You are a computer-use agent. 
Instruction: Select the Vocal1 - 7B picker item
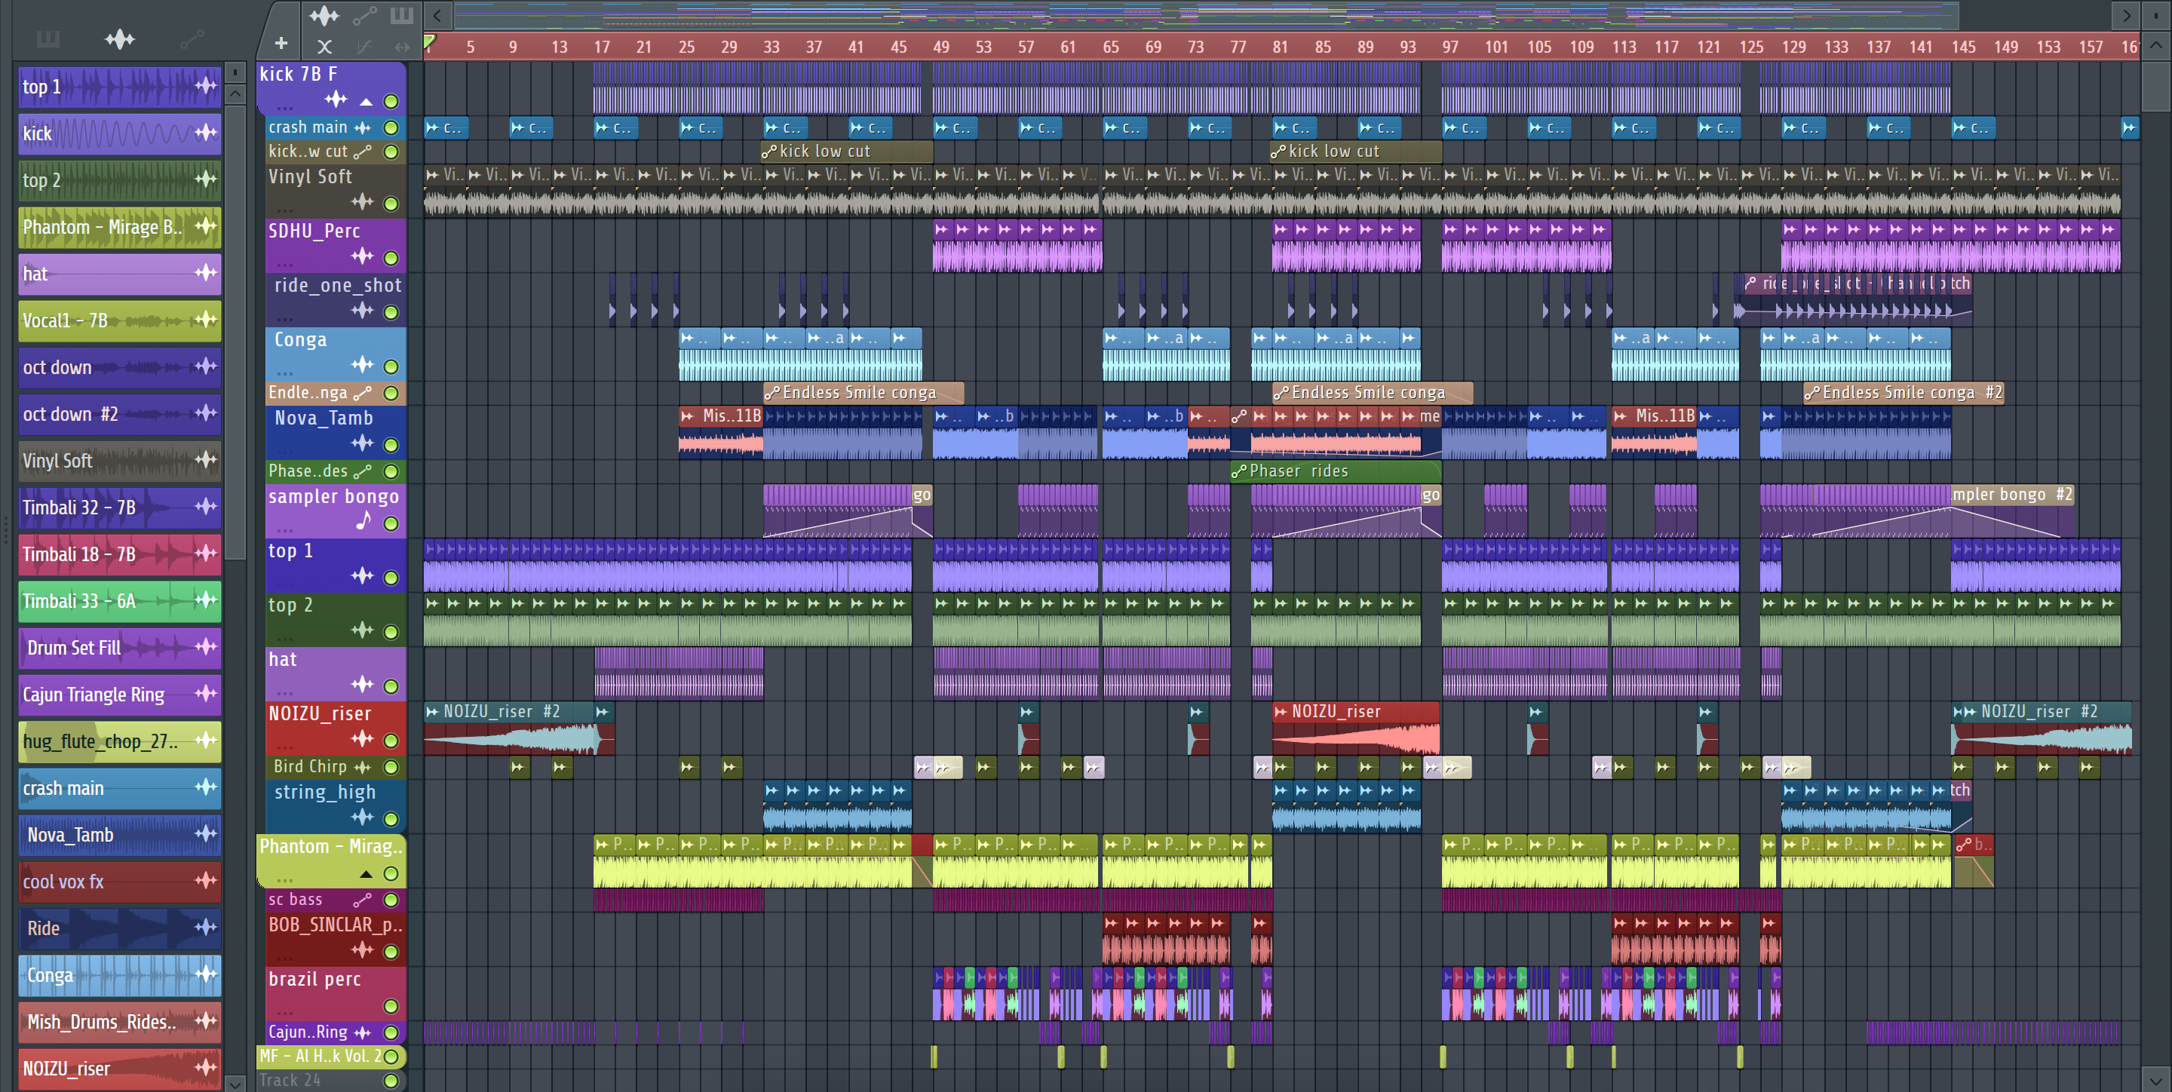(x=120, y=321)
